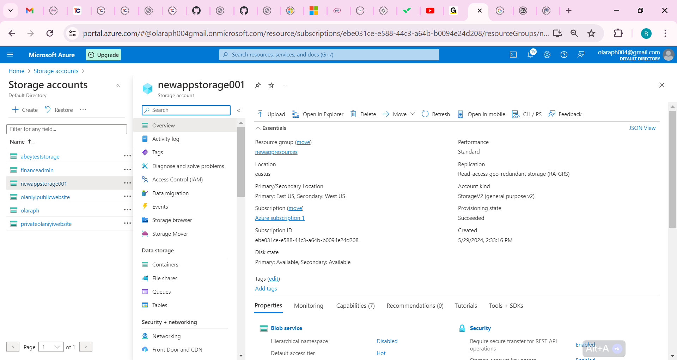Open JSON View
The height and width of the screenshot is (360, 677).
click(642, 128)
